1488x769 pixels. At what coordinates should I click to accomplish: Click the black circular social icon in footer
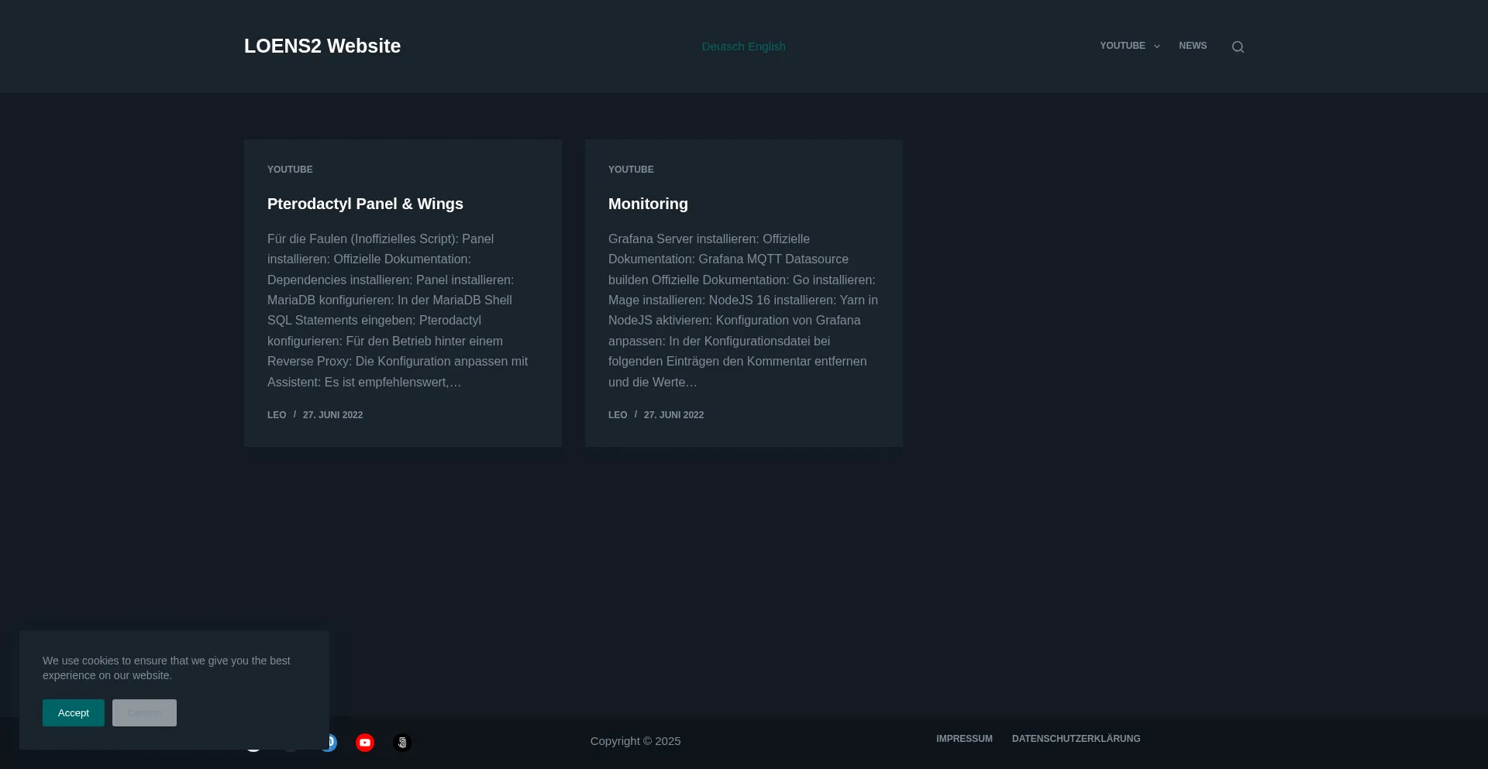click(x=401, y=743)
